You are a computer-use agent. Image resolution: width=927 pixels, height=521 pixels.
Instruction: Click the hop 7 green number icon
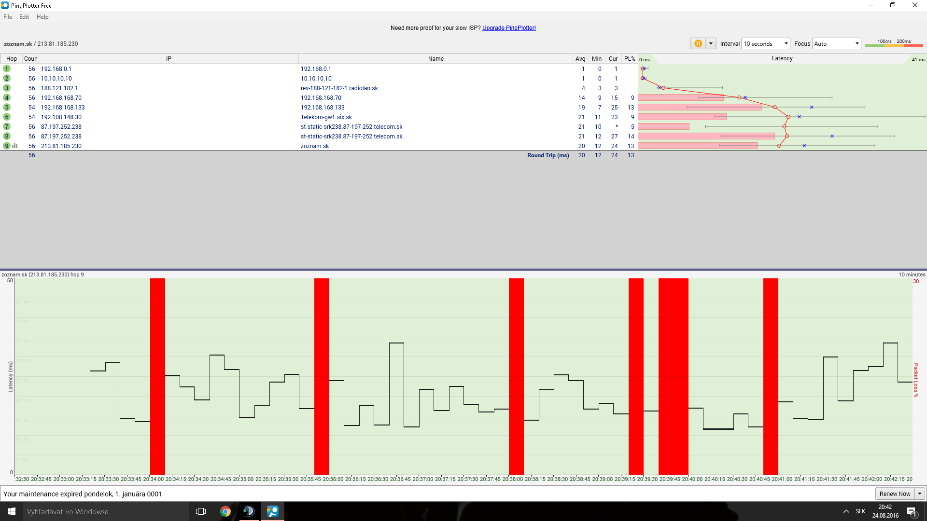7,127
